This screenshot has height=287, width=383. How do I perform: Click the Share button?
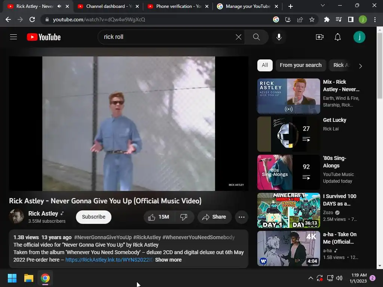tap(214, 217)
